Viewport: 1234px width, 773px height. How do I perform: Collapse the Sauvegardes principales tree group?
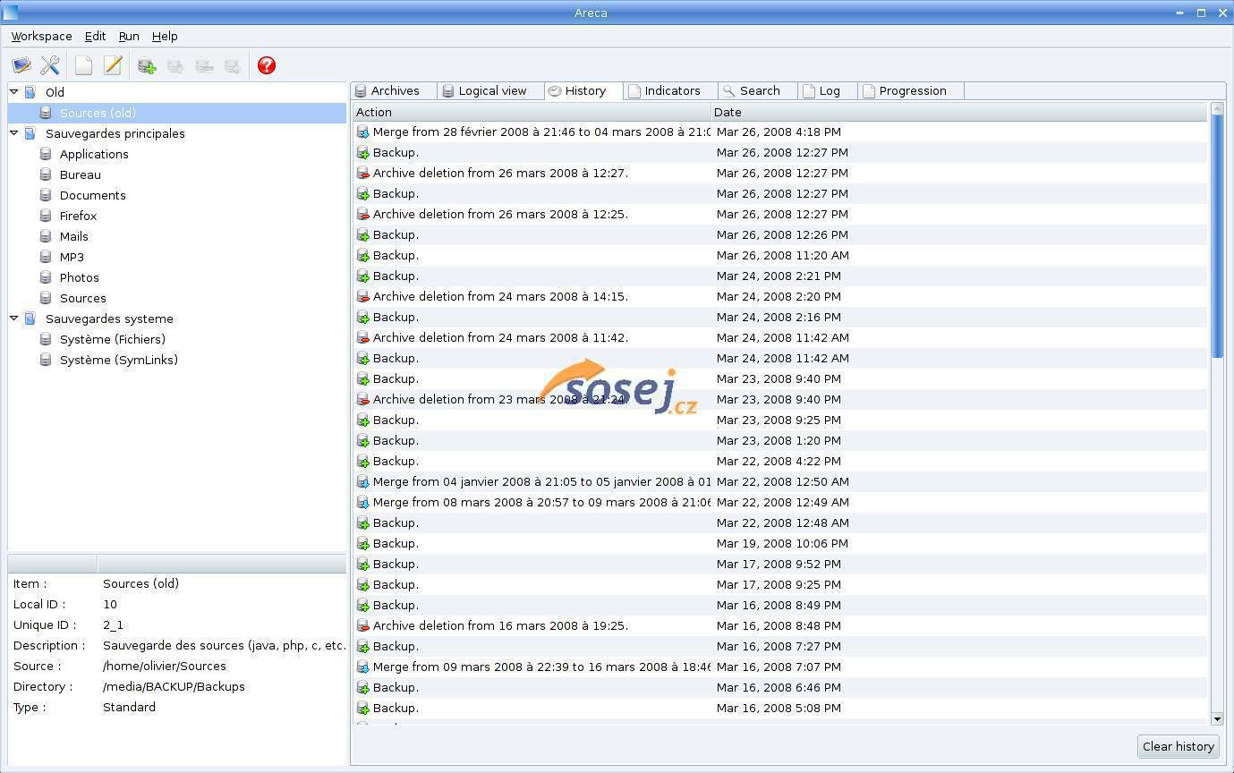[14, 132]
